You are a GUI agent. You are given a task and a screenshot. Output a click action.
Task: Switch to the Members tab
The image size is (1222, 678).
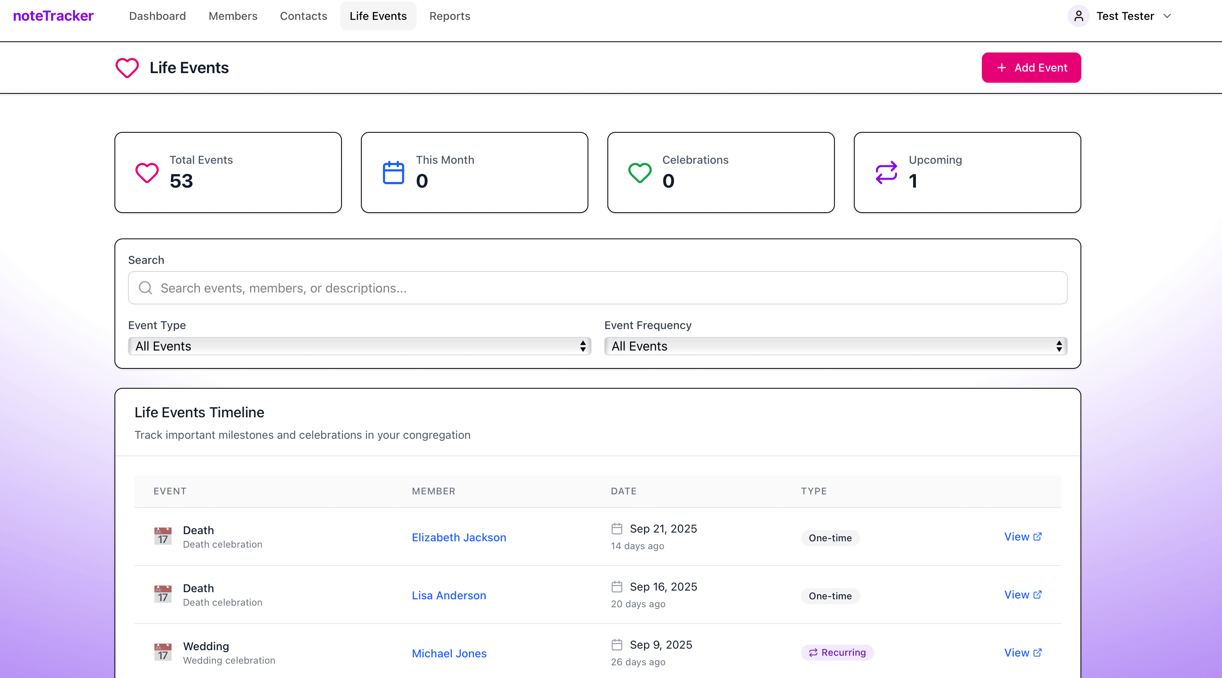[x=233, y=15]
